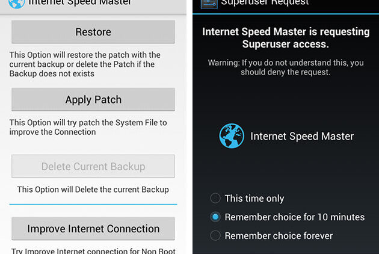Click the Internet Speed Master label in the dialog
This screenshot has width=379, height=254.
302,136
